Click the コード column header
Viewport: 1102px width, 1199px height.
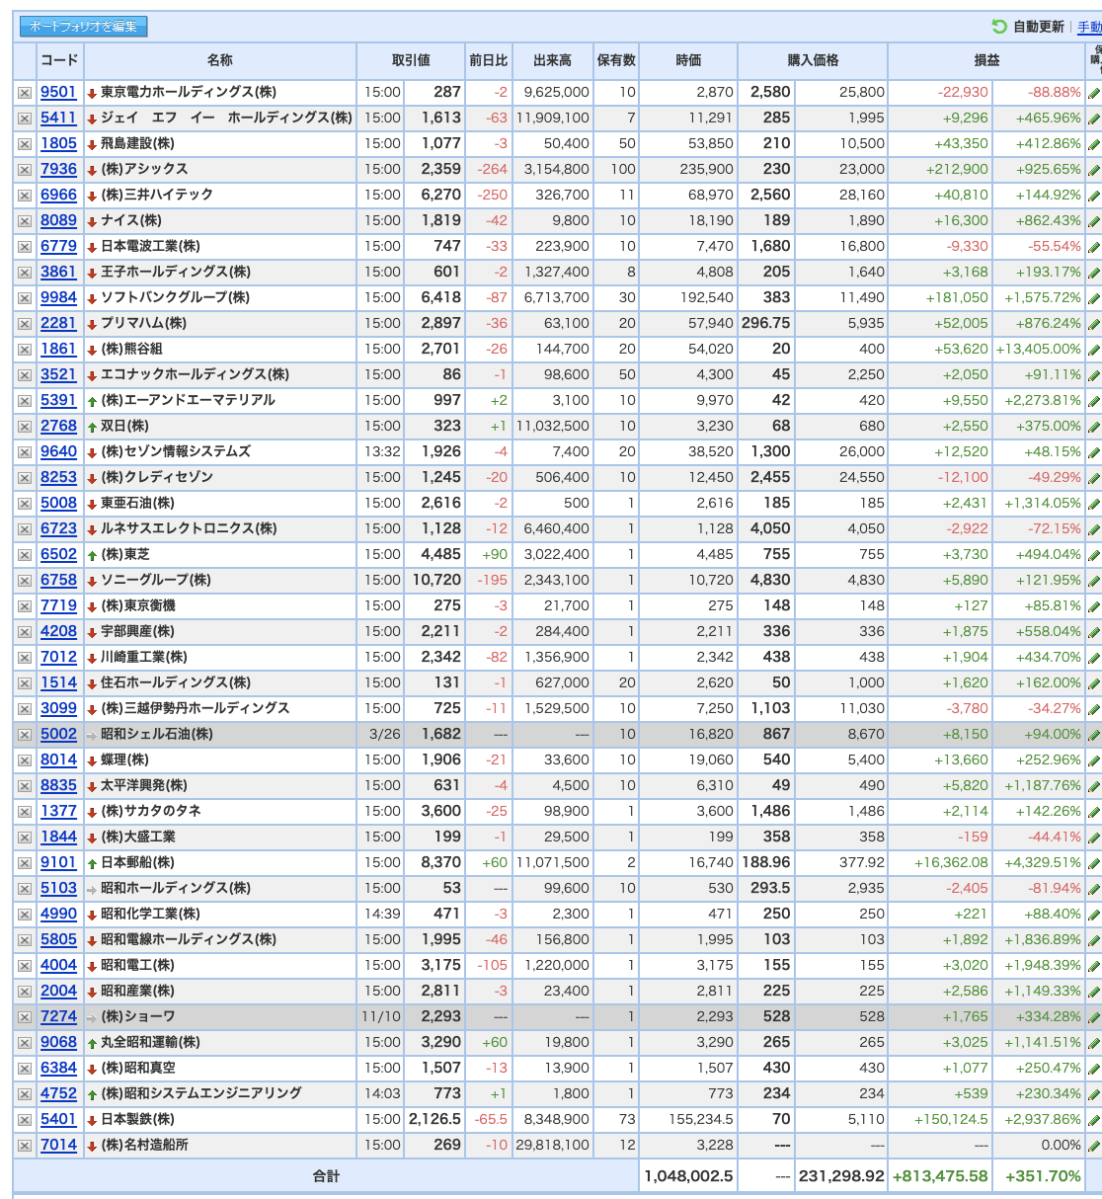(x=59, y=60)
